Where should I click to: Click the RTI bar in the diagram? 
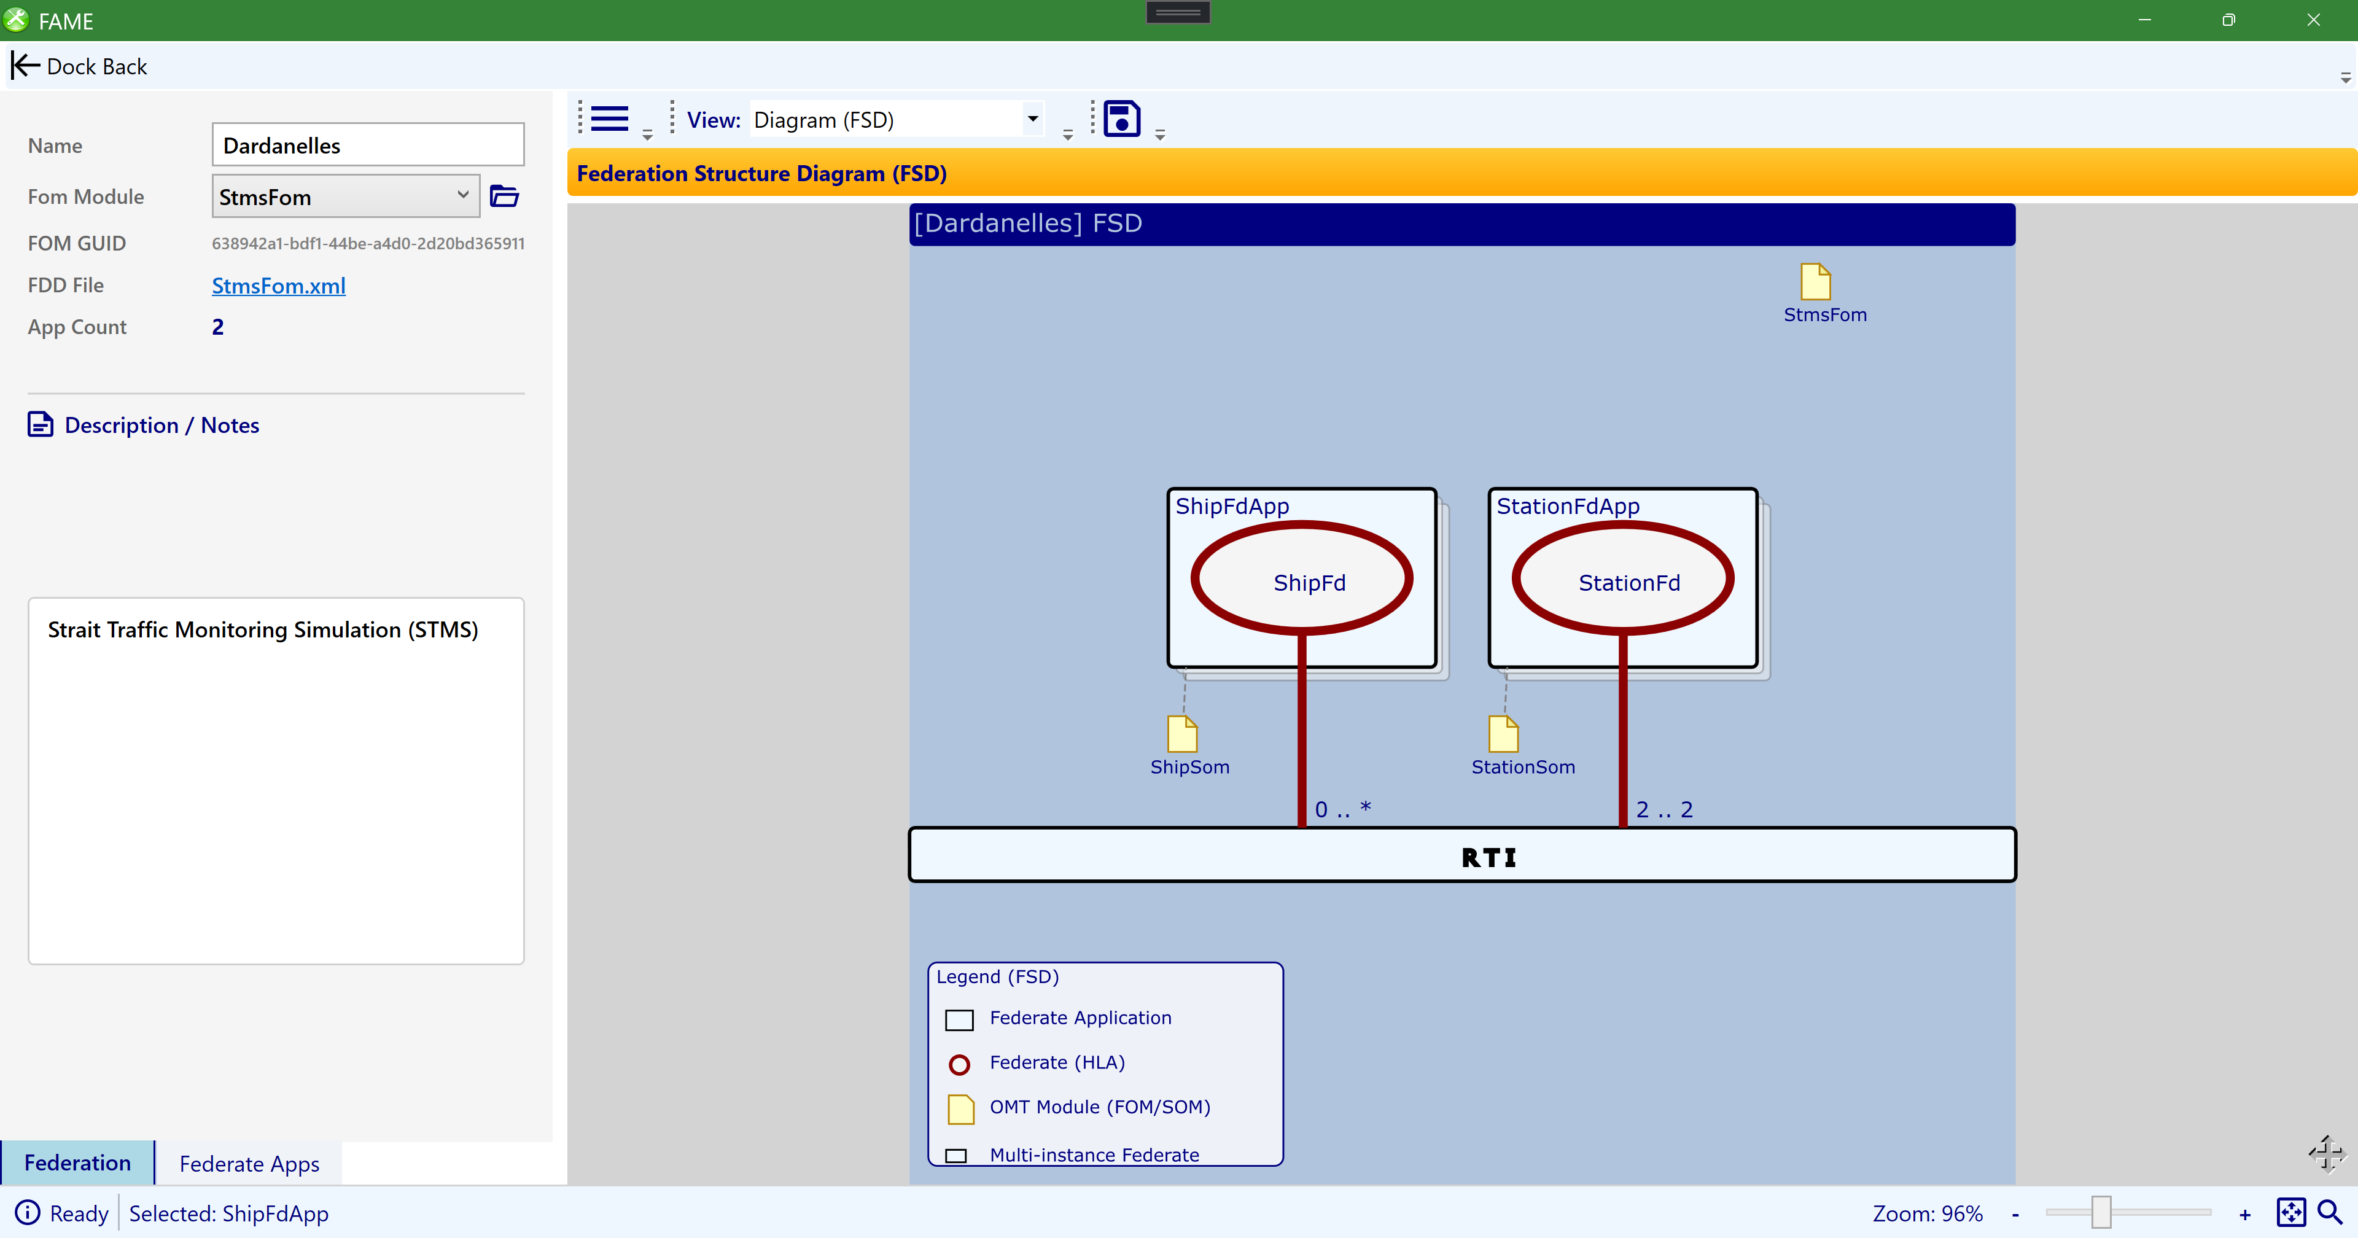coord(1462,855)
